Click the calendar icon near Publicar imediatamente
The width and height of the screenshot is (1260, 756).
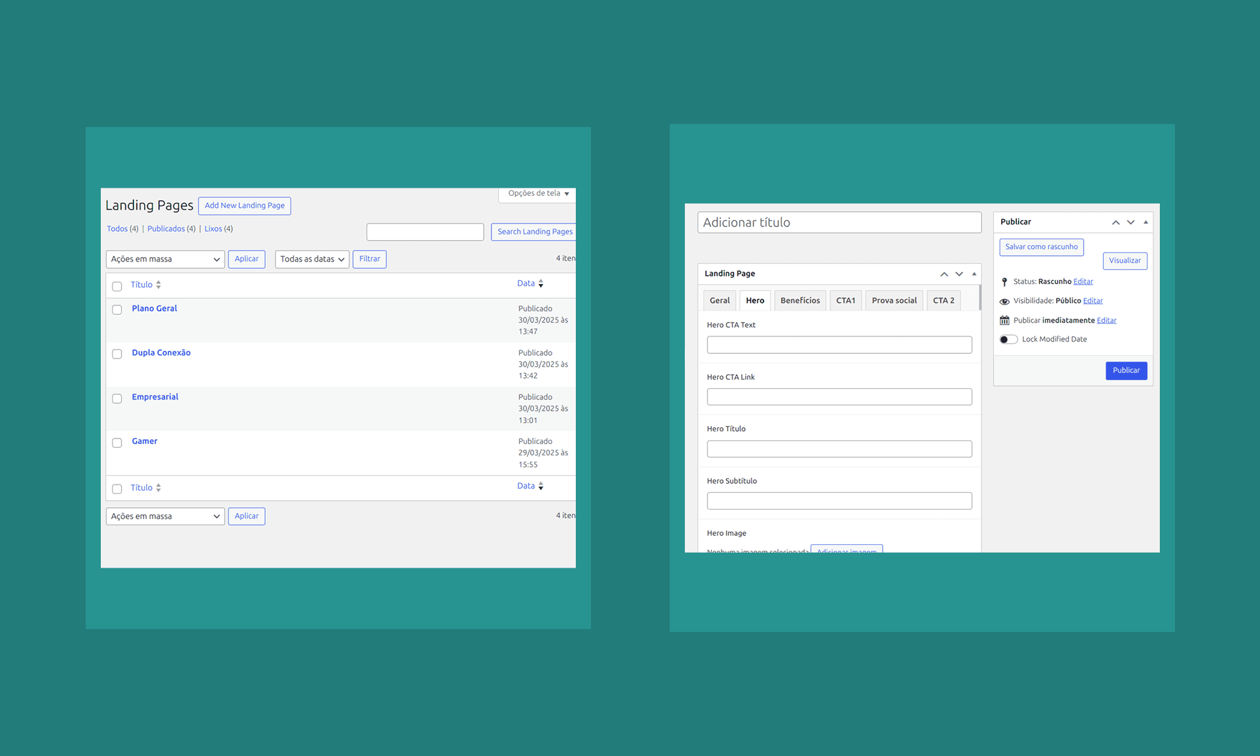pyautogui.click(x=1004, y=320)
